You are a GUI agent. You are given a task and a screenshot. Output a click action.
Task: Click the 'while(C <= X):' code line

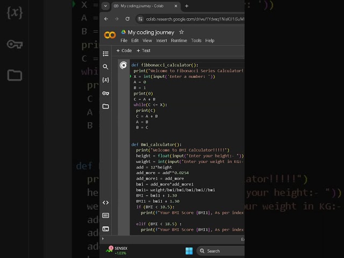coord(150,105)
